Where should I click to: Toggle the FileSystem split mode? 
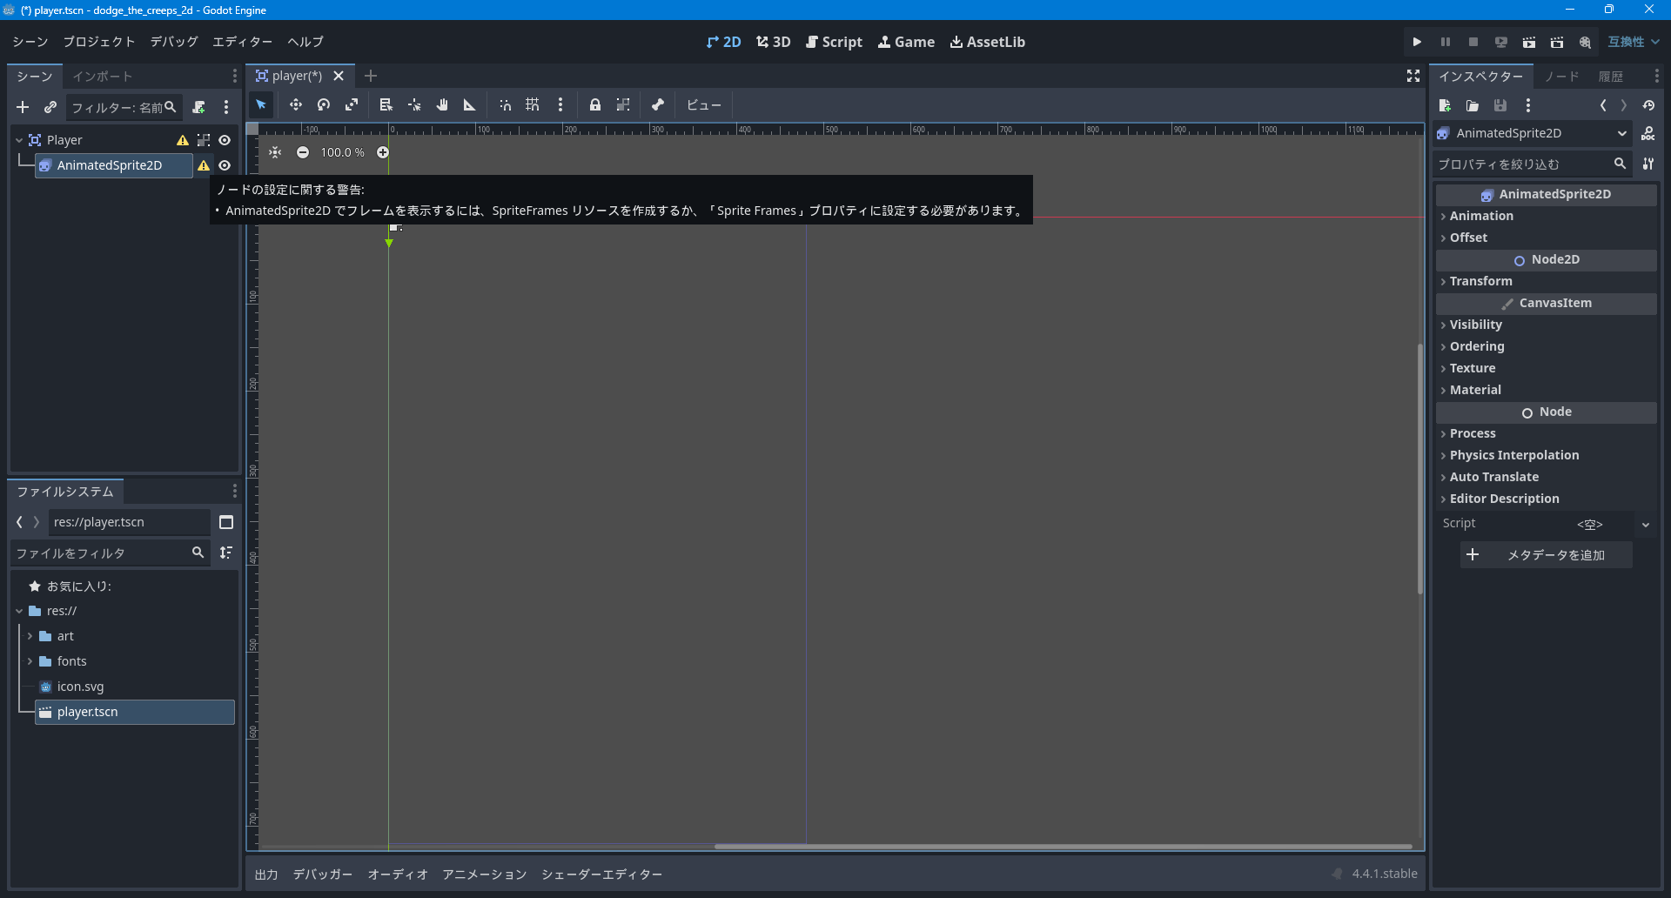coord(226,522)
